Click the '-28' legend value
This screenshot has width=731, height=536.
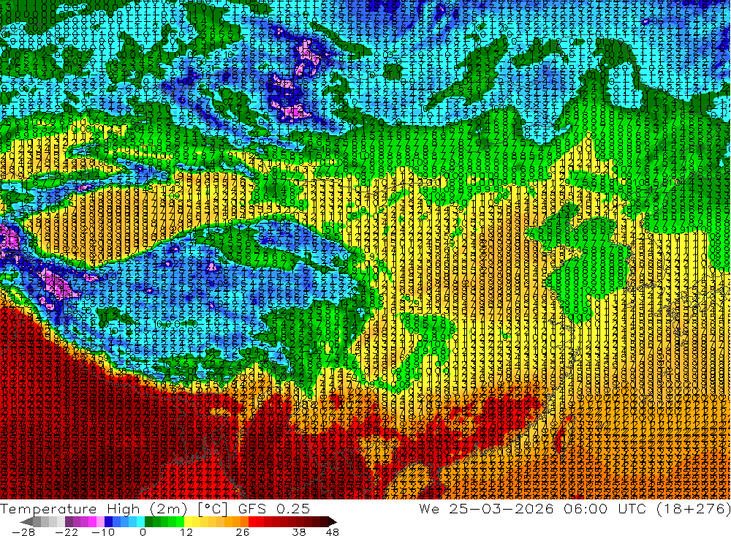(x=23, y=532)
